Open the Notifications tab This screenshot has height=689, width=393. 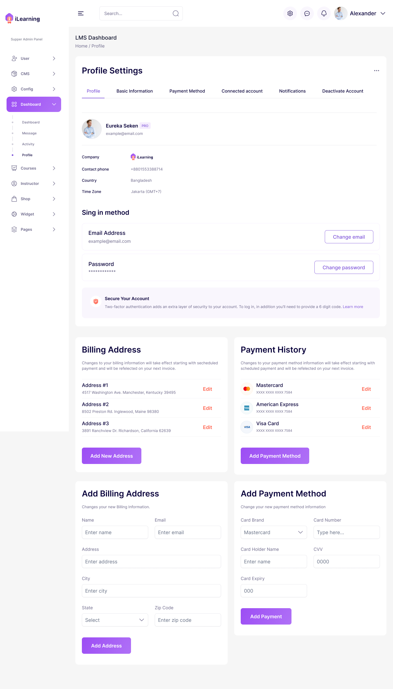[x=292, y=91]
